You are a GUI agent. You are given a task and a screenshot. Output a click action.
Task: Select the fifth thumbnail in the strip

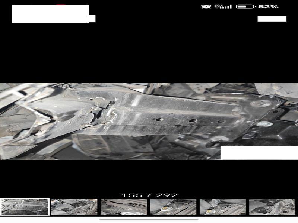(x=223, y=207)
